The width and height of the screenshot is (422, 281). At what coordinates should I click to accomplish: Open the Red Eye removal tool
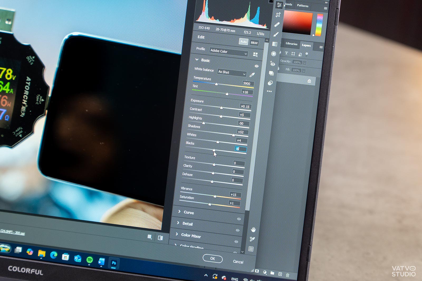pos(272,64)
